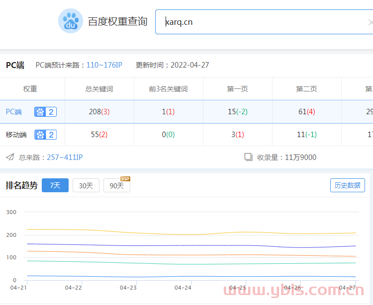Click the 移动端 Baidu weight 2 badge
Screen dimensions: 373x305
tap(45, 135)
